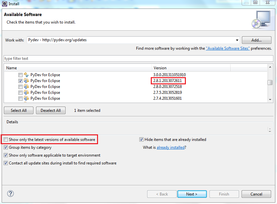
Task: Click the type filter text field
Action: point(138,59)
